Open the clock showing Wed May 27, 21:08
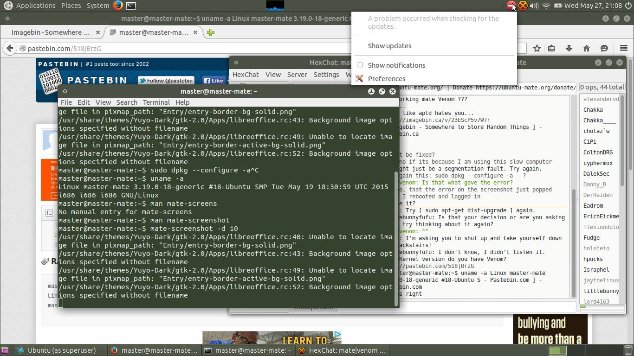This screenshot has width=634, height=356. (594, 6)
